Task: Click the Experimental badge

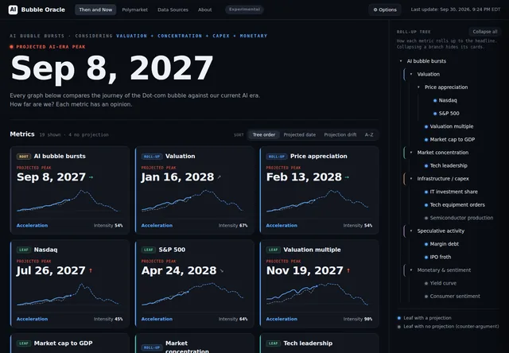Action: click(244, 10)
